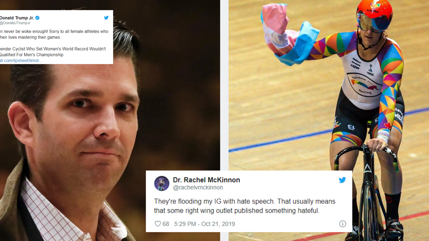Open tweet info circle icon
The image size is (429, 241).
pos(343,224)
